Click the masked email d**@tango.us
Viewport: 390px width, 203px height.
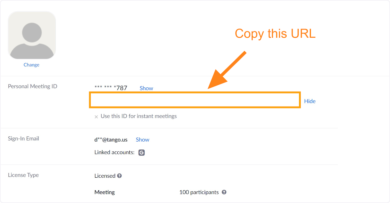[x=111, y=140]
